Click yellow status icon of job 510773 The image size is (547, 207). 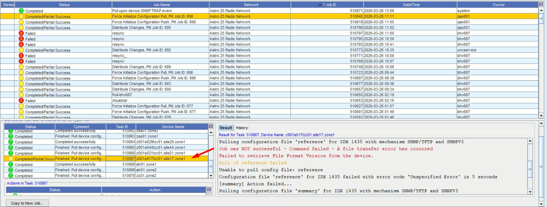point(21,50)
